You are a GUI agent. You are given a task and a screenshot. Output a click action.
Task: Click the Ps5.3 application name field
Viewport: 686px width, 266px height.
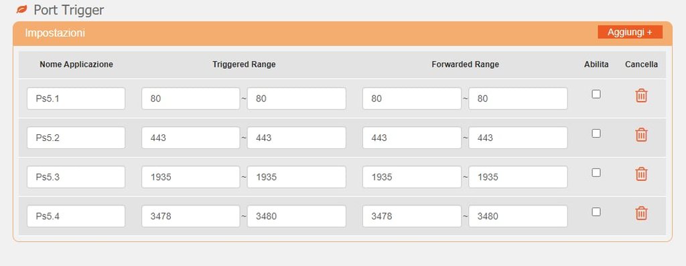(76, 177)
